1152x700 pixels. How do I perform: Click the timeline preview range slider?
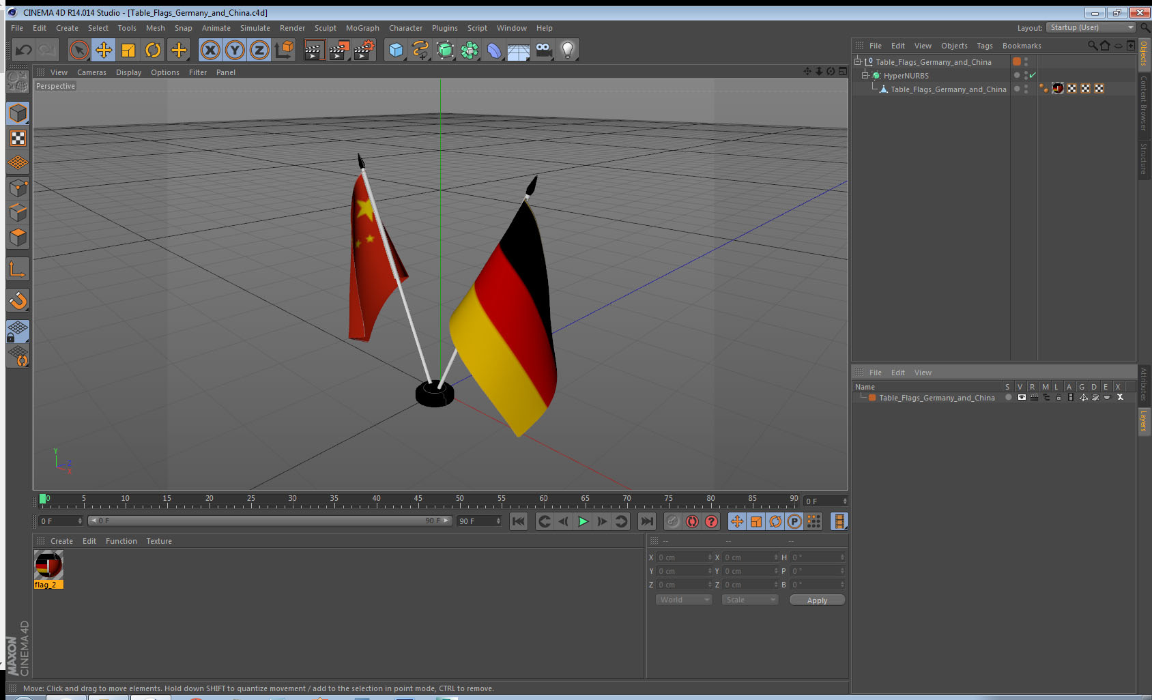click(270, 521)
